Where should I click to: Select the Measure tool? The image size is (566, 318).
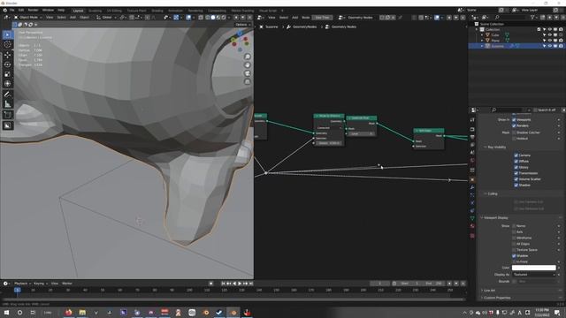point(8,104)
